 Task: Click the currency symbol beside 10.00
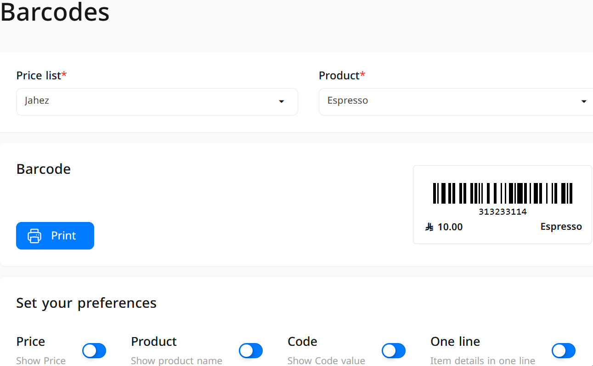pyautogui.click(x=429, y=227)
